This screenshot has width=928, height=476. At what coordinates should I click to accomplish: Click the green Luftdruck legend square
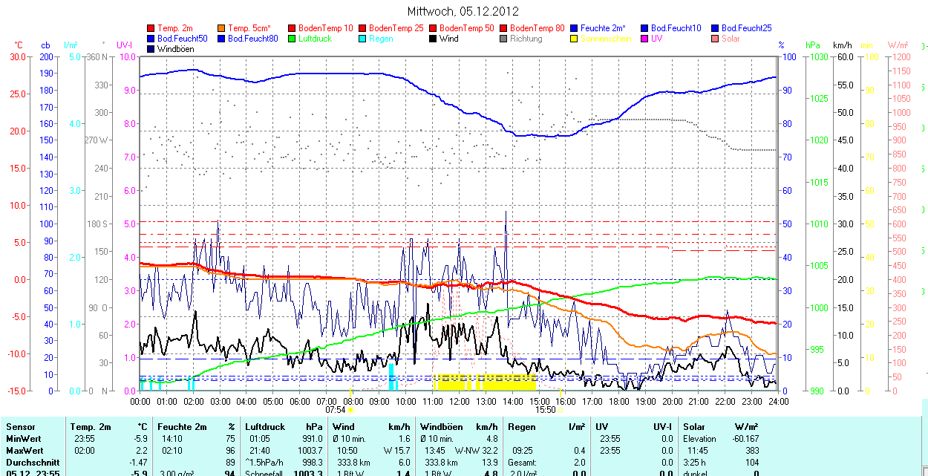pyautogui.click(x=293, y=39)
